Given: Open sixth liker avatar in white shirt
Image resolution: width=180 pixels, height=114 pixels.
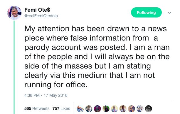Looking at the screenshot, I should pos(123,109).
